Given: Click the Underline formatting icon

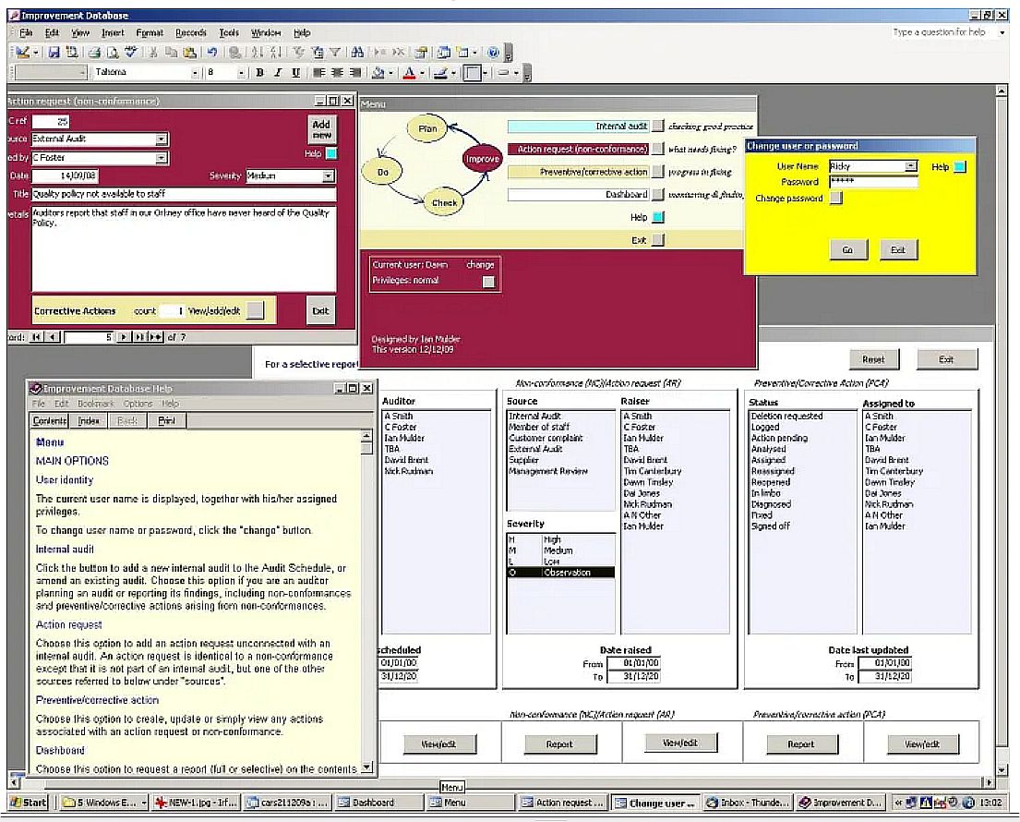Looking at the screenshot, I should [295, 73].
